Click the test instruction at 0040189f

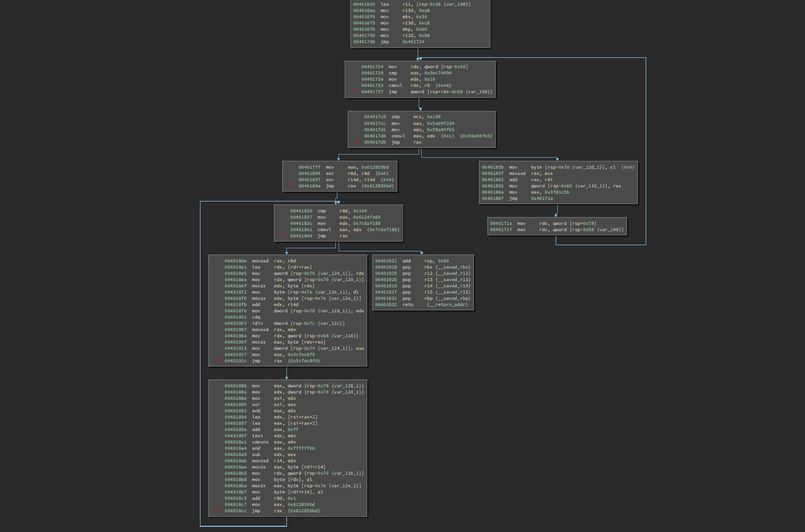[x=257, y=436]
